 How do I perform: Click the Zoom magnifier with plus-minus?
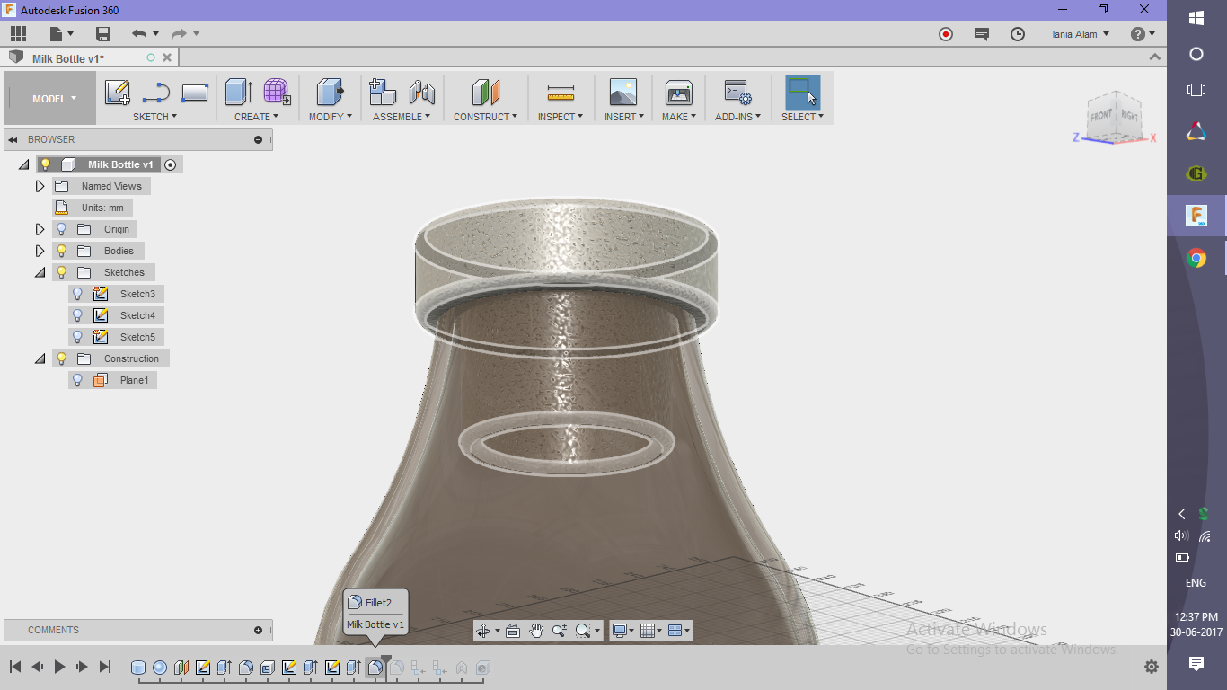[x=560, y=631]
